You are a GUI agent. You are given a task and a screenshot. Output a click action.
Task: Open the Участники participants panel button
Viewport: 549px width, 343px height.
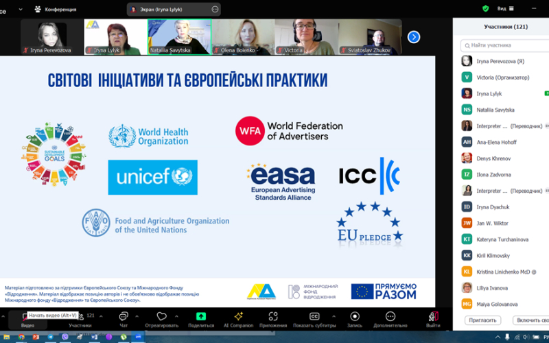[x=80, y=320]
